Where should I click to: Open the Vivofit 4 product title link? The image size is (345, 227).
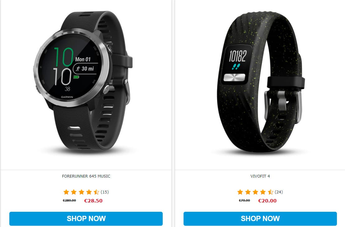point(260,176)
